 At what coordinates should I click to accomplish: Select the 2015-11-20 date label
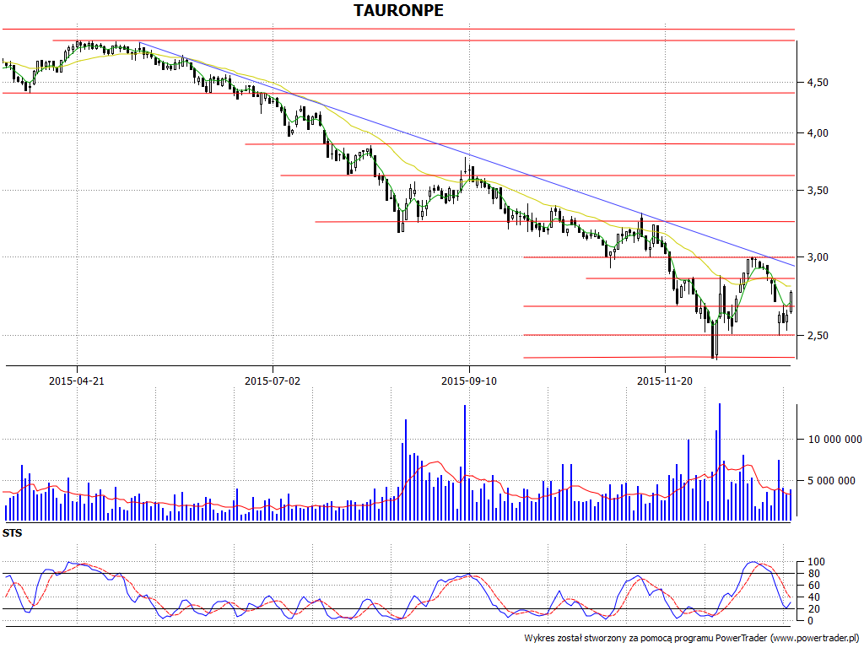pyautogui.click(x=665, y=381)
